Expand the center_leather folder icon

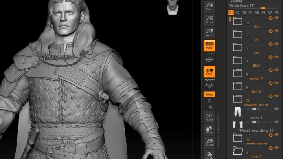pyautogui.click(x=238, y=138)
